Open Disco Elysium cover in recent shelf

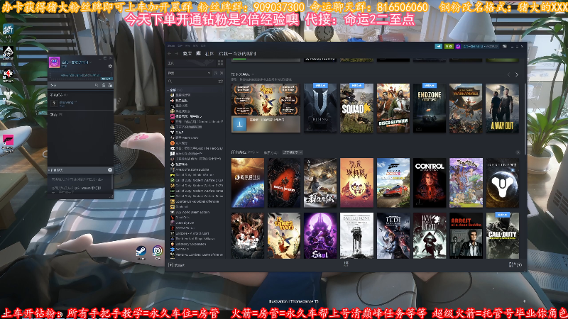tap(393, 108)
